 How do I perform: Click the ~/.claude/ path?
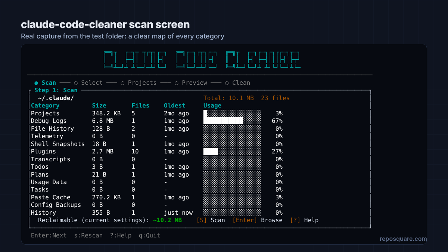[56, 98]
